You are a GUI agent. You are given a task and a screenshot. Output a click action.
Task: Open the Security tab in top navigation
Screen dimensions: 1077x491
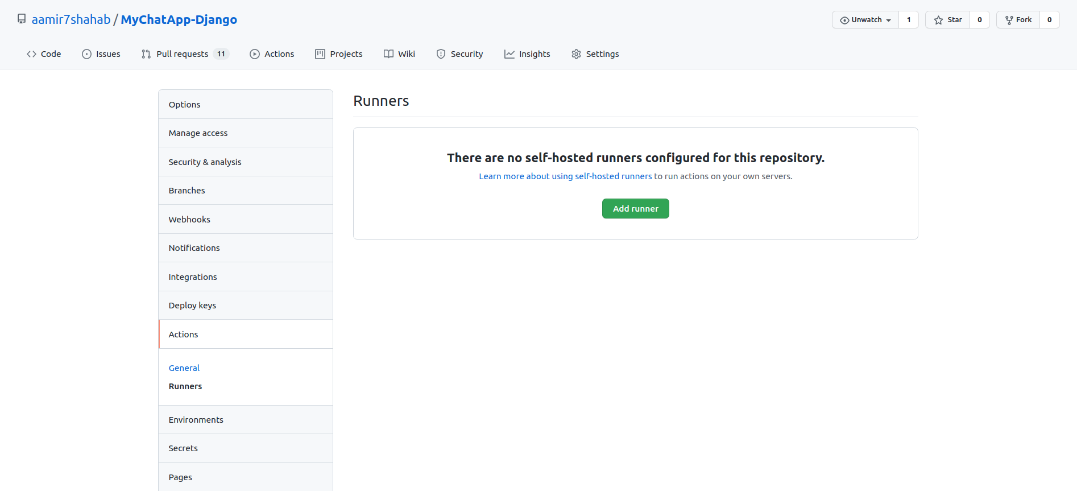(x=460, y=54)
